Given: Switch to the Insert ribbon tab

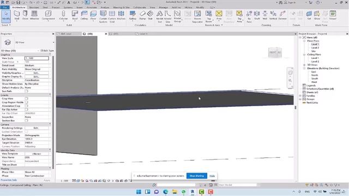Looking at the screenshot, I should click(x=80, y=7).
